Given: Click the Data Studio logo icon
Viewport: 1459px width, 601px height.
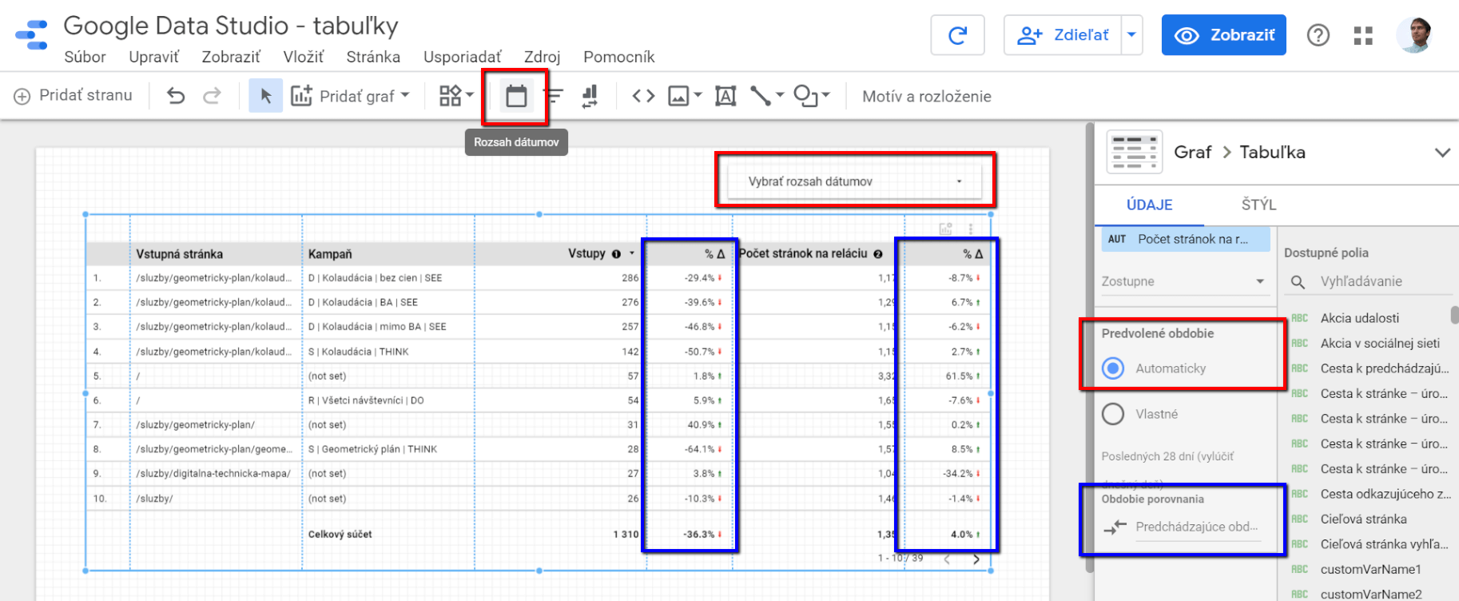Looking at the screenshot, I should [x=32, y=35].
